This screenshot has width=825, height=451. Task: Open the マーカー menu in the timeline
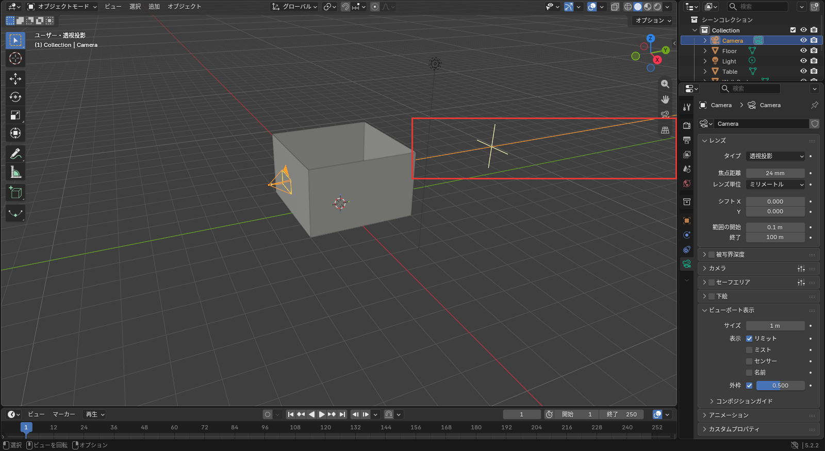click(64, 414)
